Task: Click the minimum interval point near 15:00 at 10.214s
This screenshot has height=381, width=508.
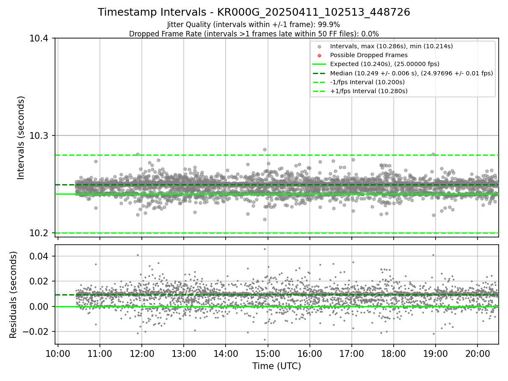Action: [x=265, y=219]
